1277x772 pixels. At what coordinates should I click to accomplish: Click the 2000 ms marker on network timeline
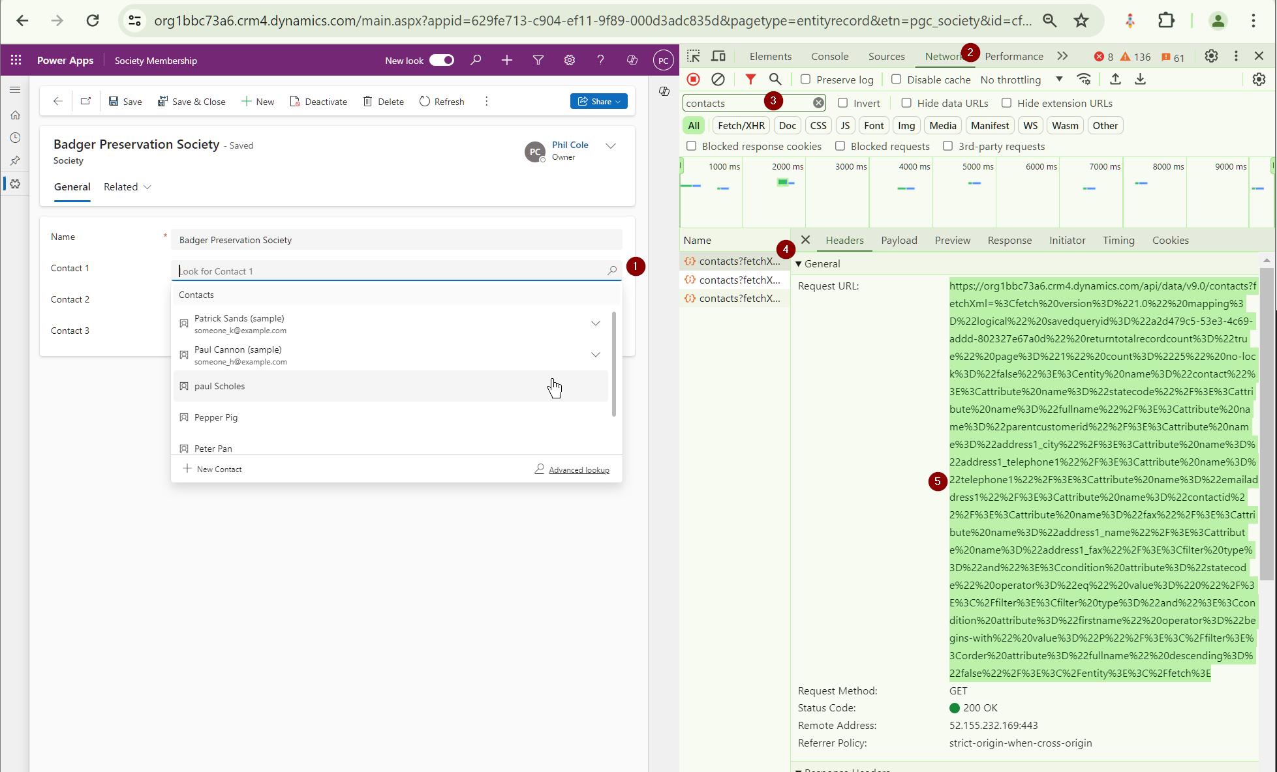coord(788,166)
